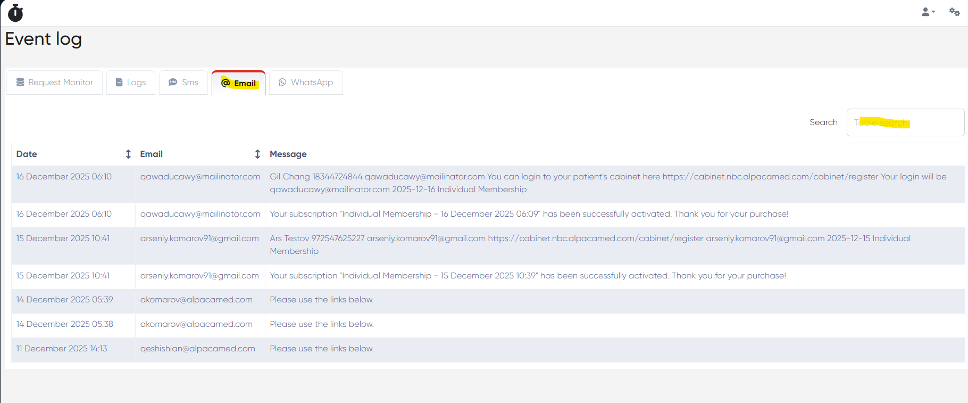Screen dimensions: 968x403
Task: Select the Email tab
Action: click(239, 83)
